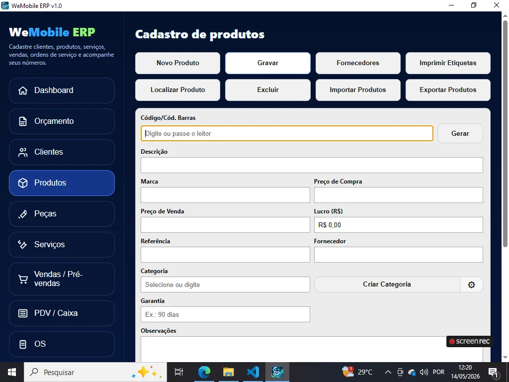Click the Fornecedor input field
Image resolution: width=509 pixels, height=382 pixels.
(x=398, y=255)
